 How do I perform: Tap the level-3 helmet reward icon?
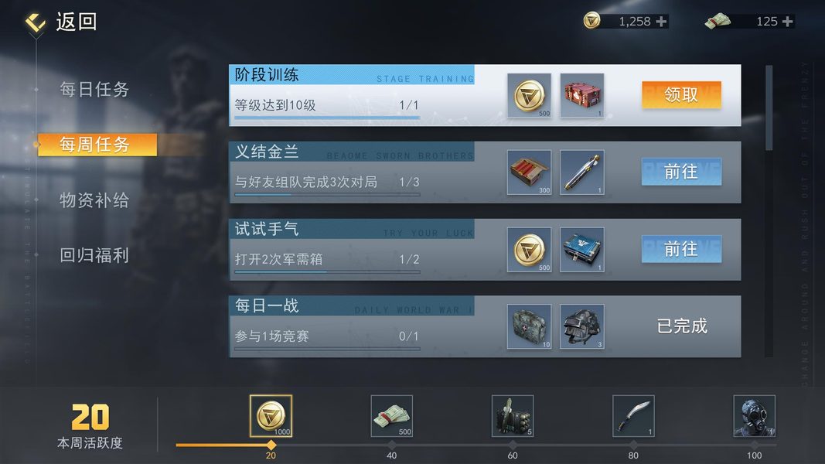click(582, 326)
